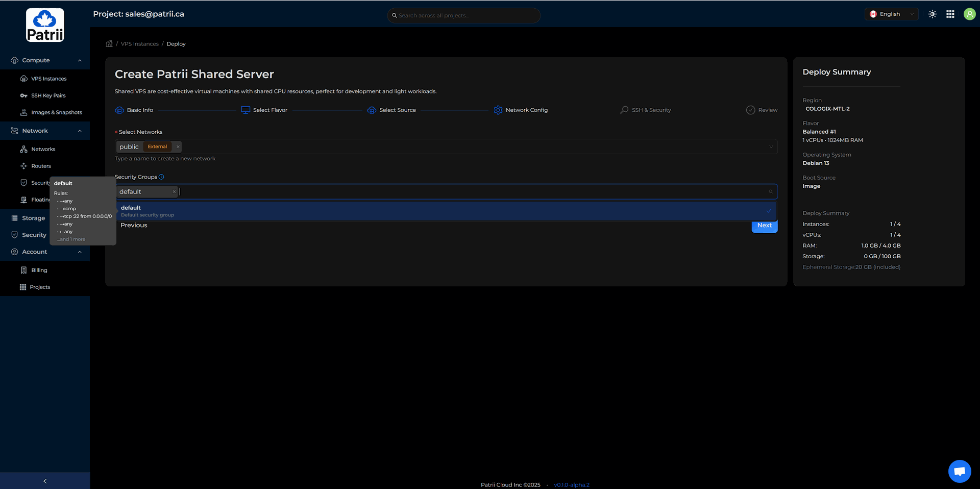Toggle the light/dark theme sun icon
Image resolution: width=980 pixels, height=489 pixels.
pos(933,14)
